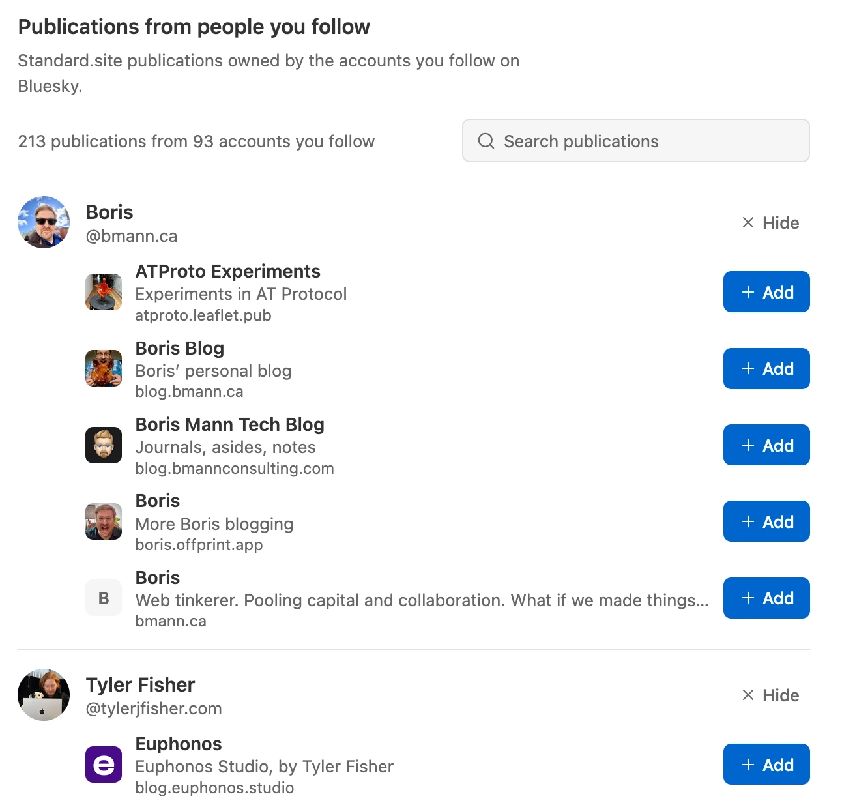Click the Boris Blog publication icon

[104, 368]
